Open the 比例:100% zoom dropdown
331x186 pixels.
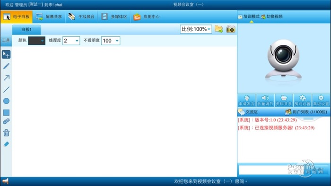coord(196,29)
